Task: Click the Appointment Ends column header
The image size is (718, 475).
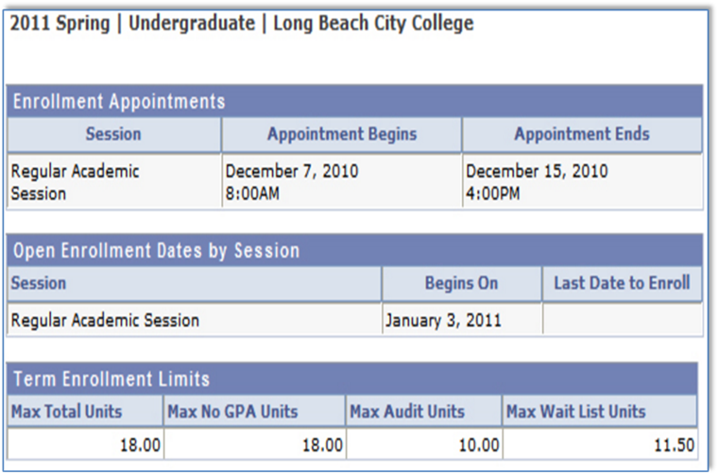Action: (x=582, y=134)
